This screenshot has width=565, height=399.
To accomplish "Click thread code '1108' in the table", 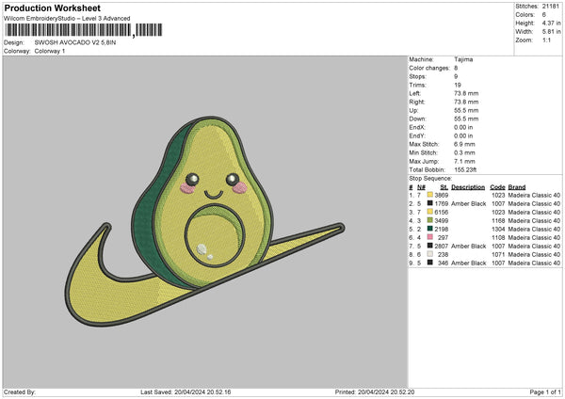I will point(498,237).
